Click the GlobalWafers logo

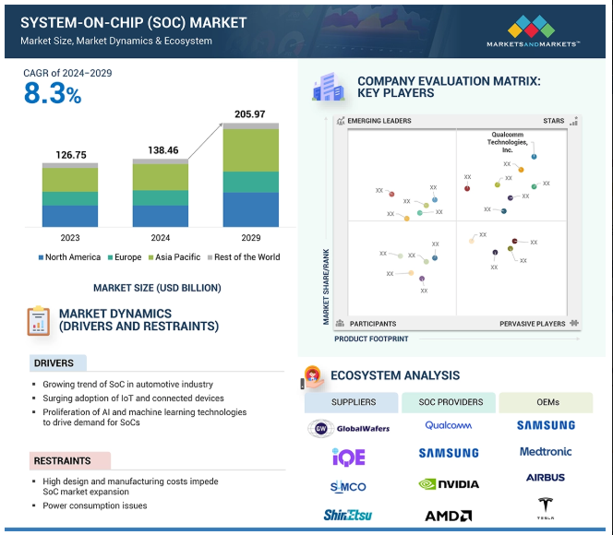[349, 428]
